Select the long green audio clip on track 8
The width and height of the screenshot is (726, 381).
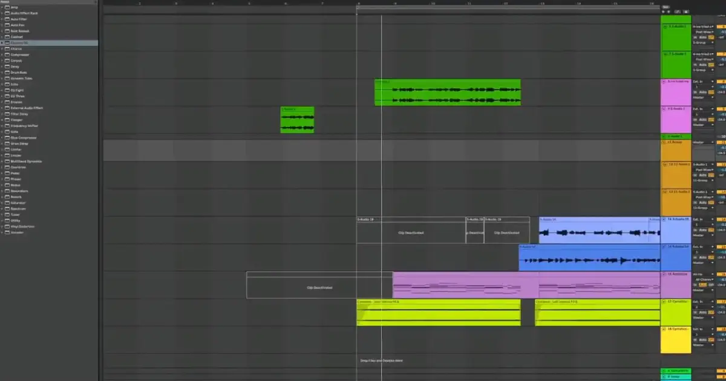[x=448, y=93]
